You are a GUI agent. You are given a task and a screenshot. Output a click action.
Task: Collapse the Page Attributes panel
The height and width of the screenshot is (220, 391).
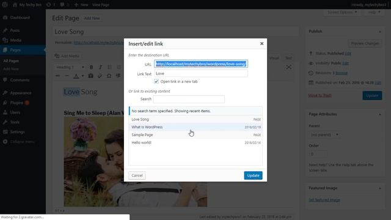380,114
